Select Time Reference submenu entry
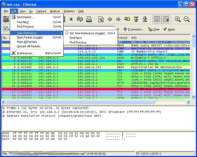The width and height of the screenshot is (197, 157). coord(37,33)
